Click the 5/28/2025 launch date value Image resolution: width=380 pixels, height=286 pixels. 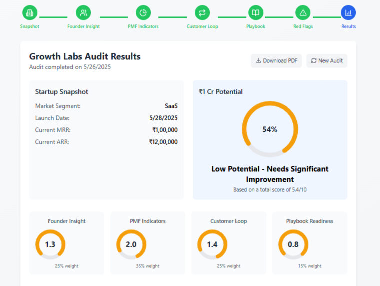point(163,118)
